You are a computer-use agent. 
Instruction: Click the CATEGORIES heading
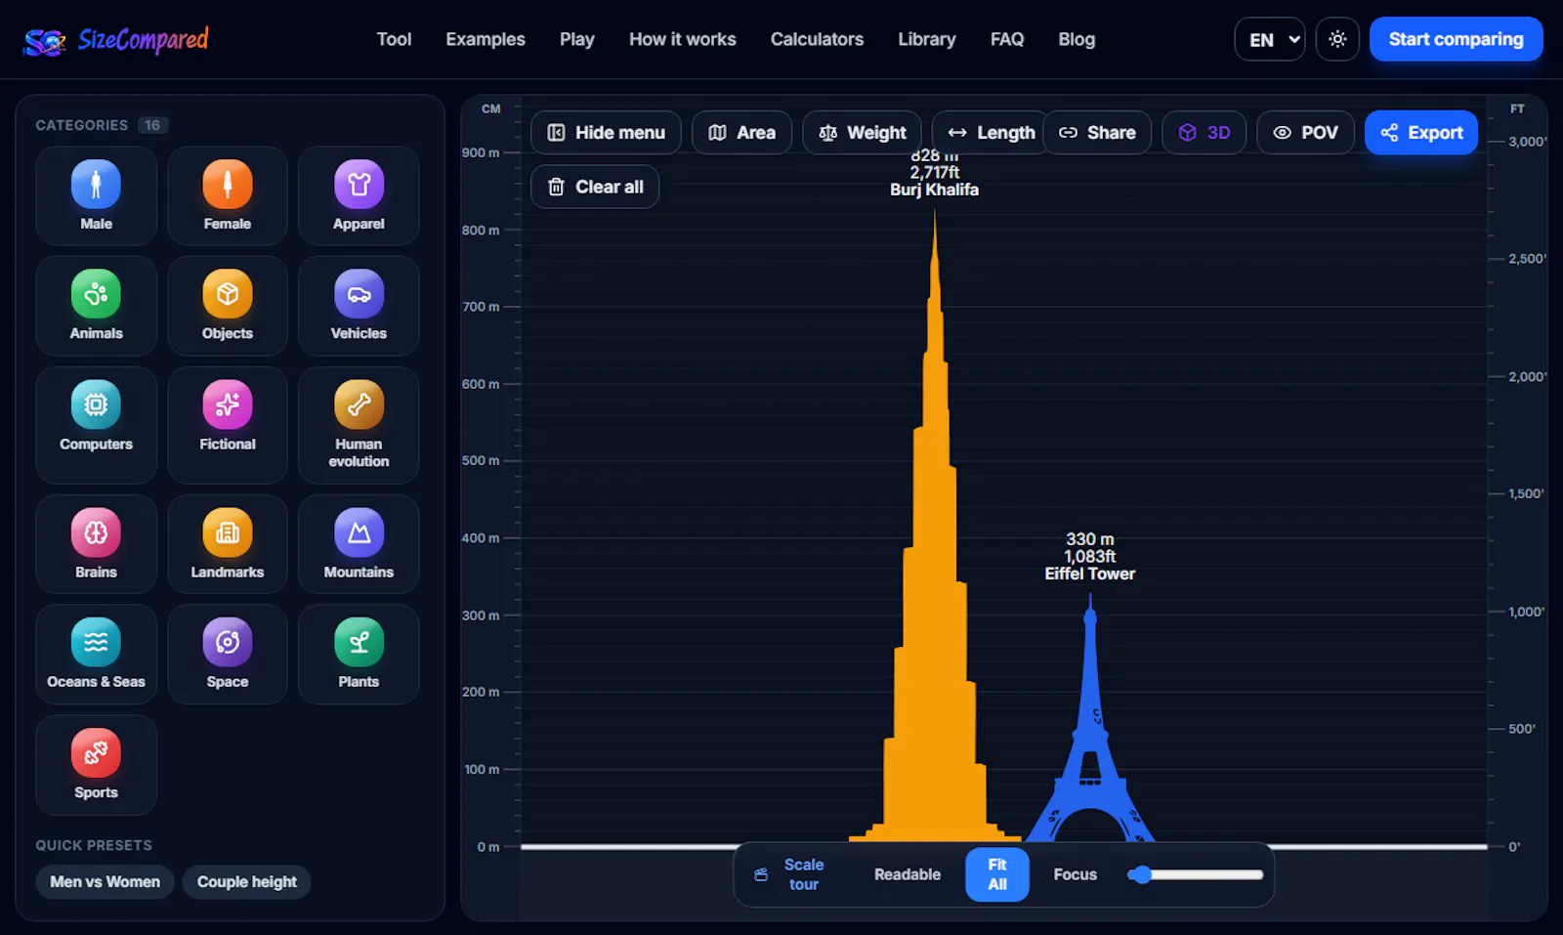point(81,125)
